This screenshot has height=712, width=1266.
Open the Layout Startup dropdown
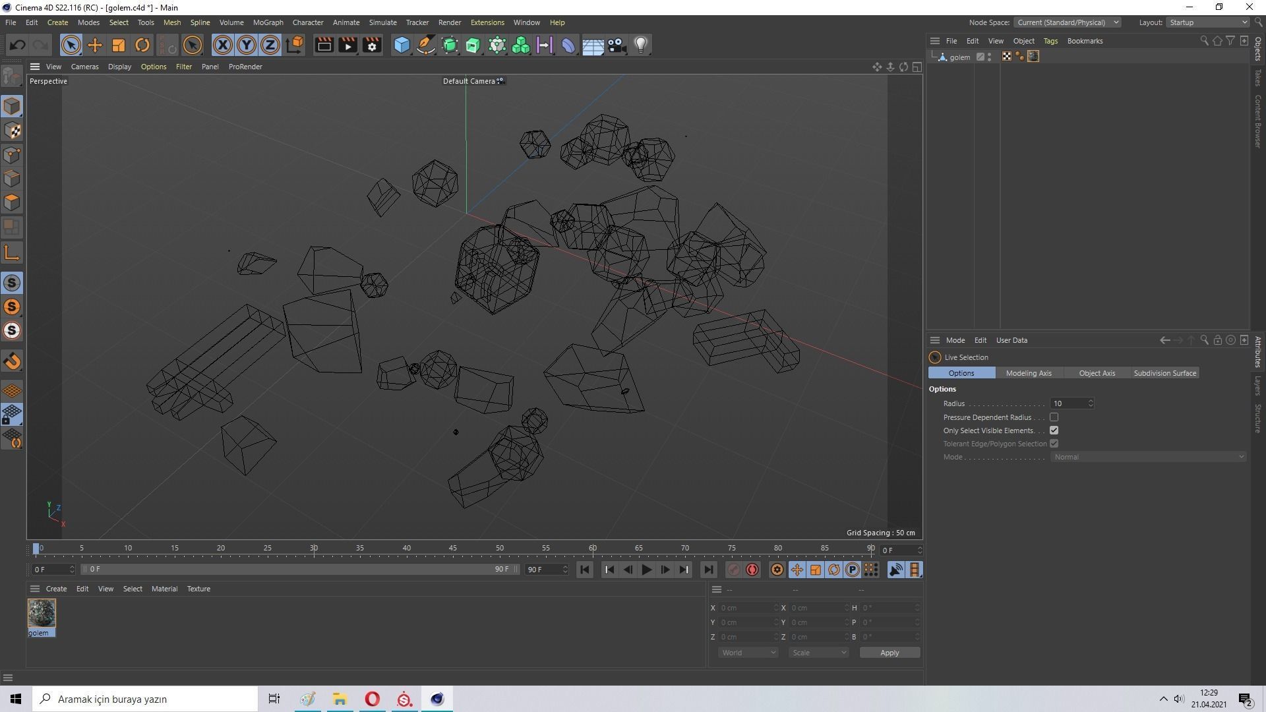point(1208,22)
